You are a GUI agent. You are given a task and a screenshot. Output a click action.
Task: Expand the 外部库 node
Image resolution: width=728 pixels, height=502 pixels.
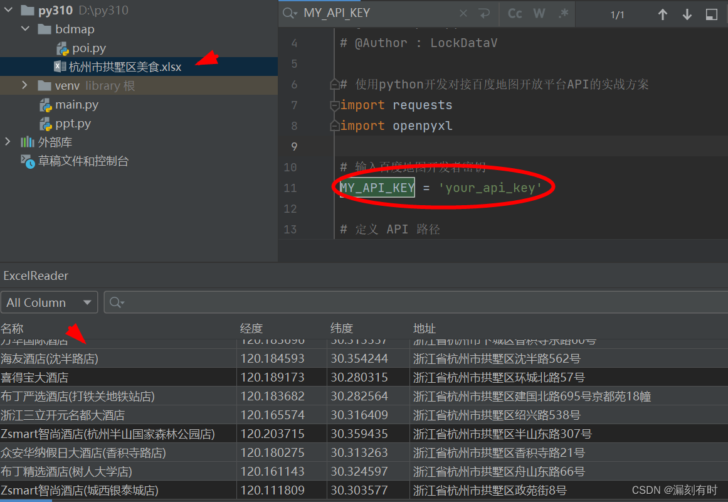pyautogui.click(x=8, y=141)
